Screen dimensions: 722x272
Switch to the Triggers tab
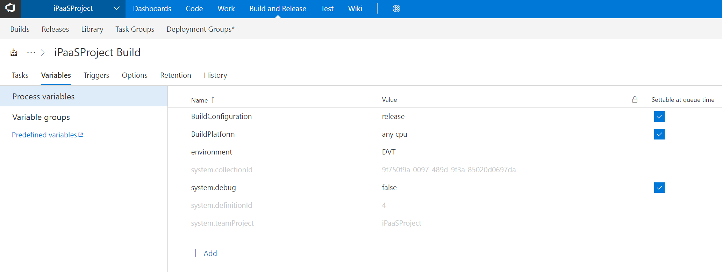coord(96,75)
